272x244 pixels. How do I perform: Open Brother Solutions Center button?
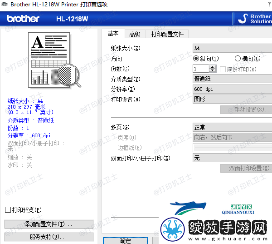(x=252, y=19)
